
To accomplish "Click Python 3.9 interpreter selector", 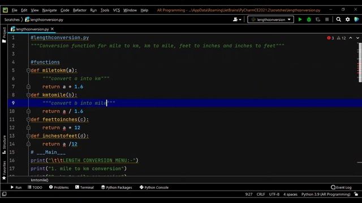I will coord(326,194).
